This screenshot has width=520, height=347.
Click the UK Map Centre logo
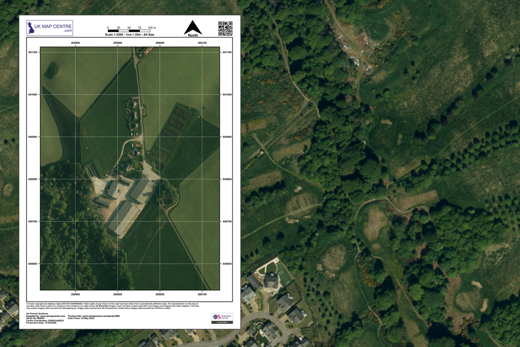tap(50, 27)
